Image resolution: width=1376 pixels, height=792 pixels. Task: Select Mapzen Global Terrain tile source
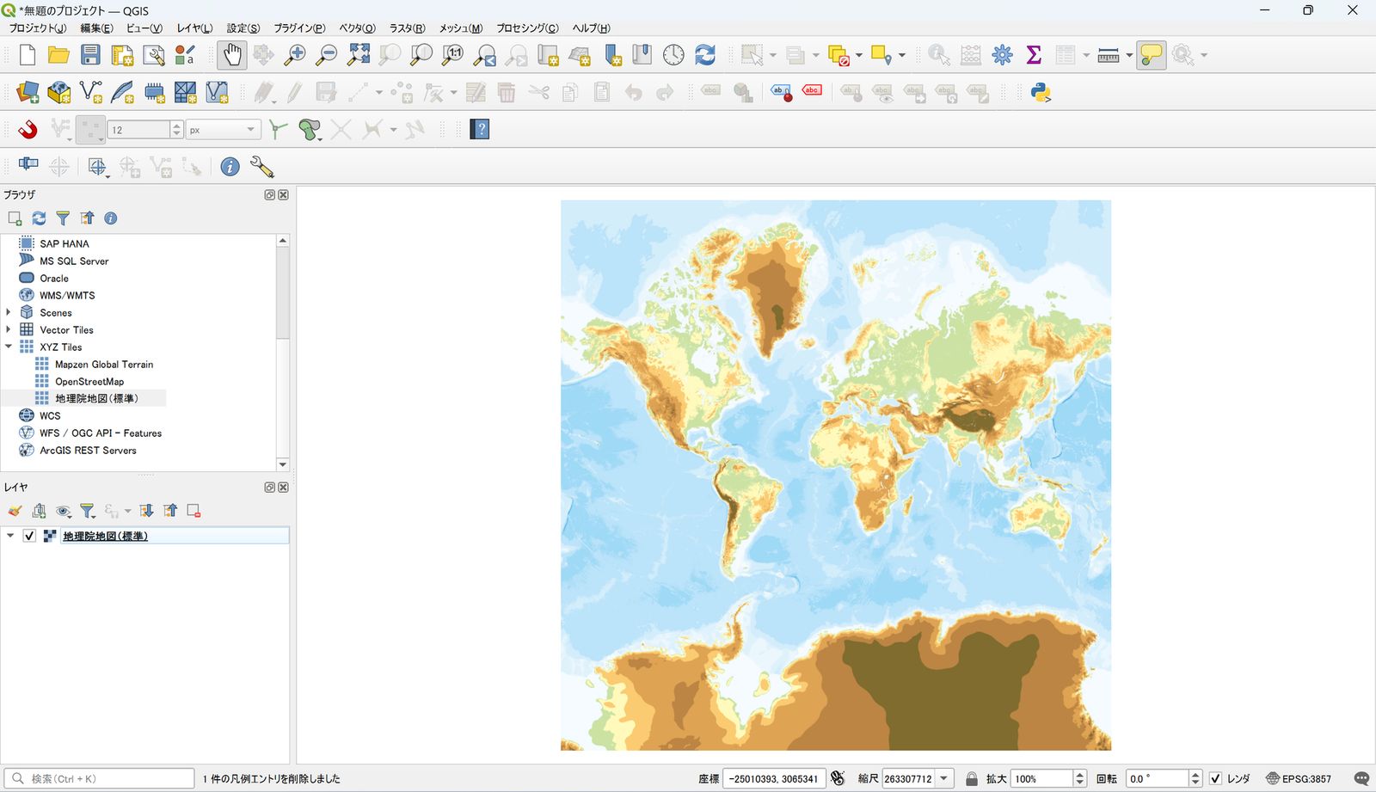104,364
